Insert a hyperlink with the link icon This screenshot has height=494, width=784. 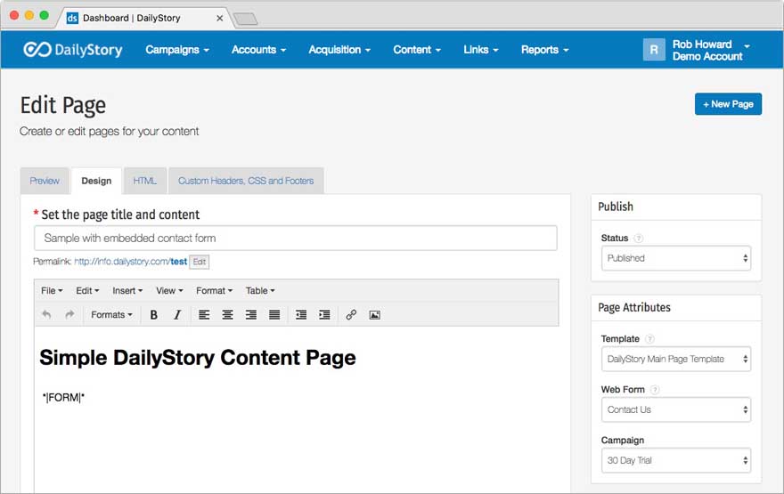351,315
